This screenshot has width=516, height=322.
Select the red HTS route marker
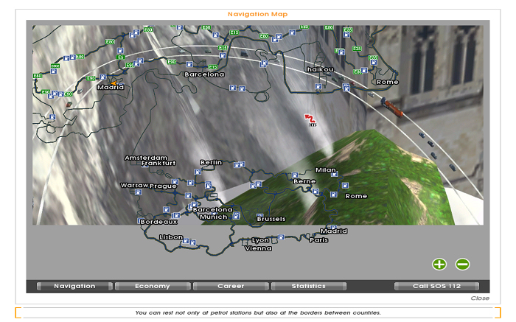click(x=310, y=119)
